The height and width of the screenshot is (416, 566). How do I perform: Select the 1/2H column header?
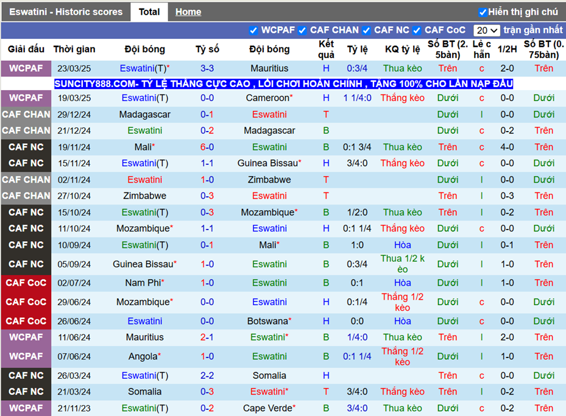507,49
